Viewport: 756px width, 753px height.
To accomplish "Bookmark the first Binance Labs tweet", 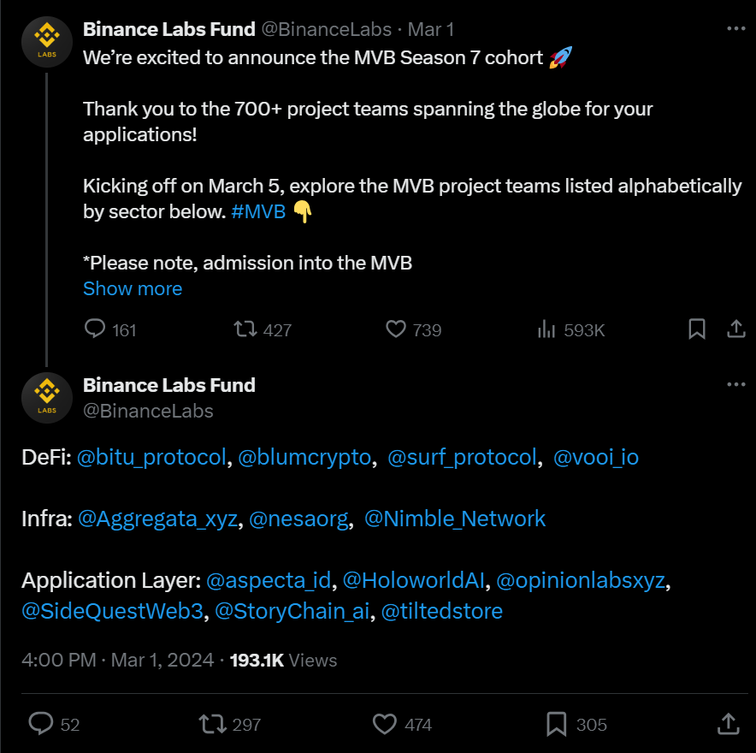I will click(697, 329).
